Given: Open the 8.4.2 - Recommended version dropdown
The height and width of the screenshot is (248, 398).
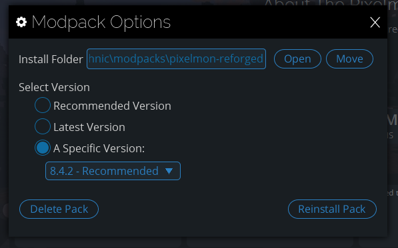Looking at the screenshot, I should (x=113, y=171).
